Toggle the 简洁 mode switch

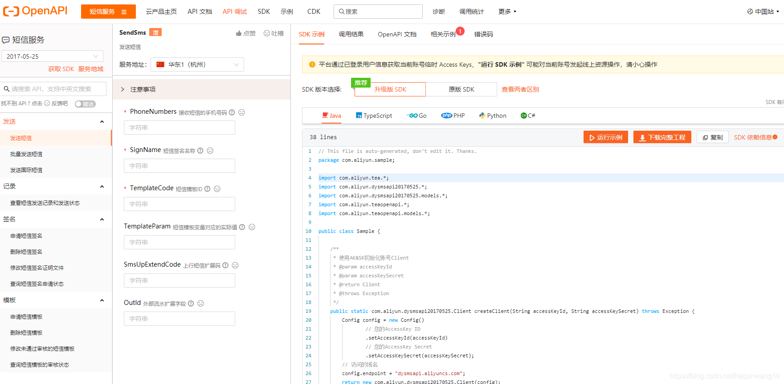tap(85, 104)
